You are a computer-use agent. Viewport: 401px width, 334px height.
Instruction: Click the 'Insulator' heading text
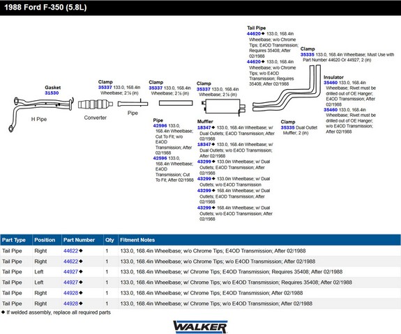coord(333,77)
